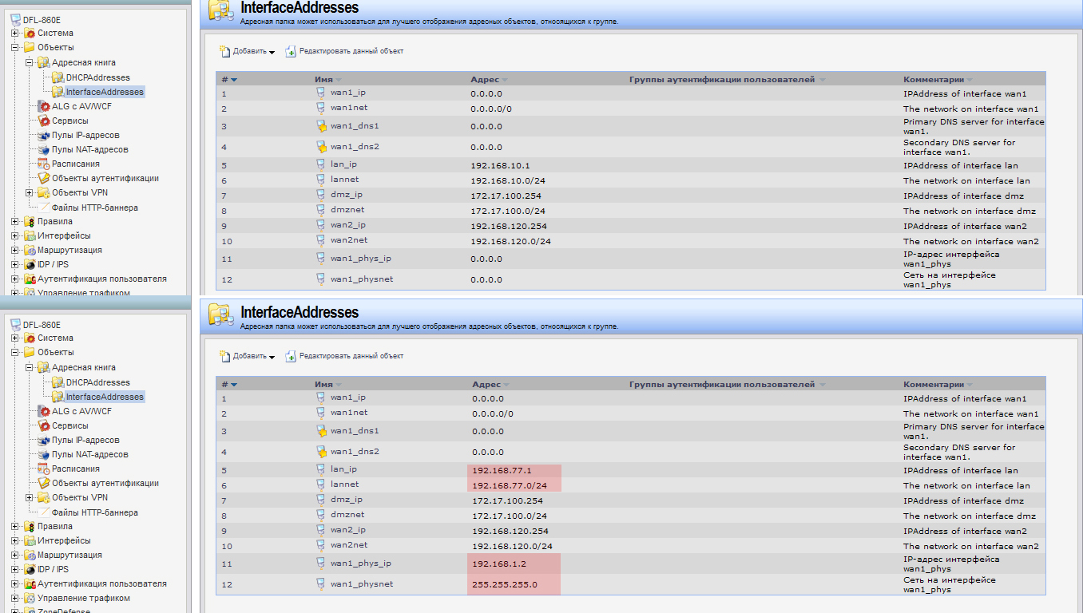This screenshot has width=1091, height=613.
Task: Click the Интерфейсы icon in the lower tree
Action: [x=30, y=540]
